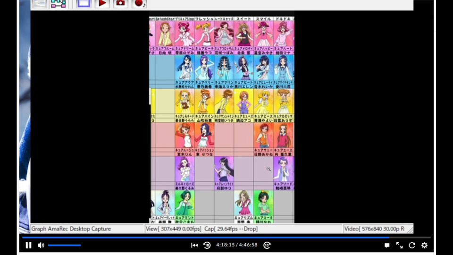453x255 pixels.
Task: Select the キュアサニー character portrait
Action: (x=263, y=136)
